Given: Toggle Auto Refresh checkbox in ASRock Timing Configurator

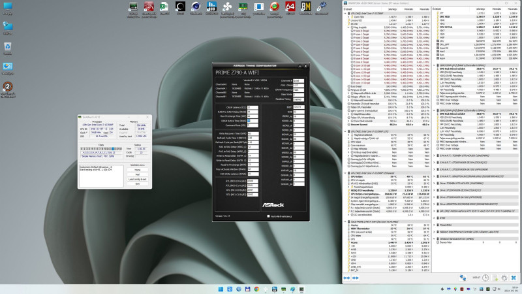Looking at the screenshot, I should click(268, 216).
